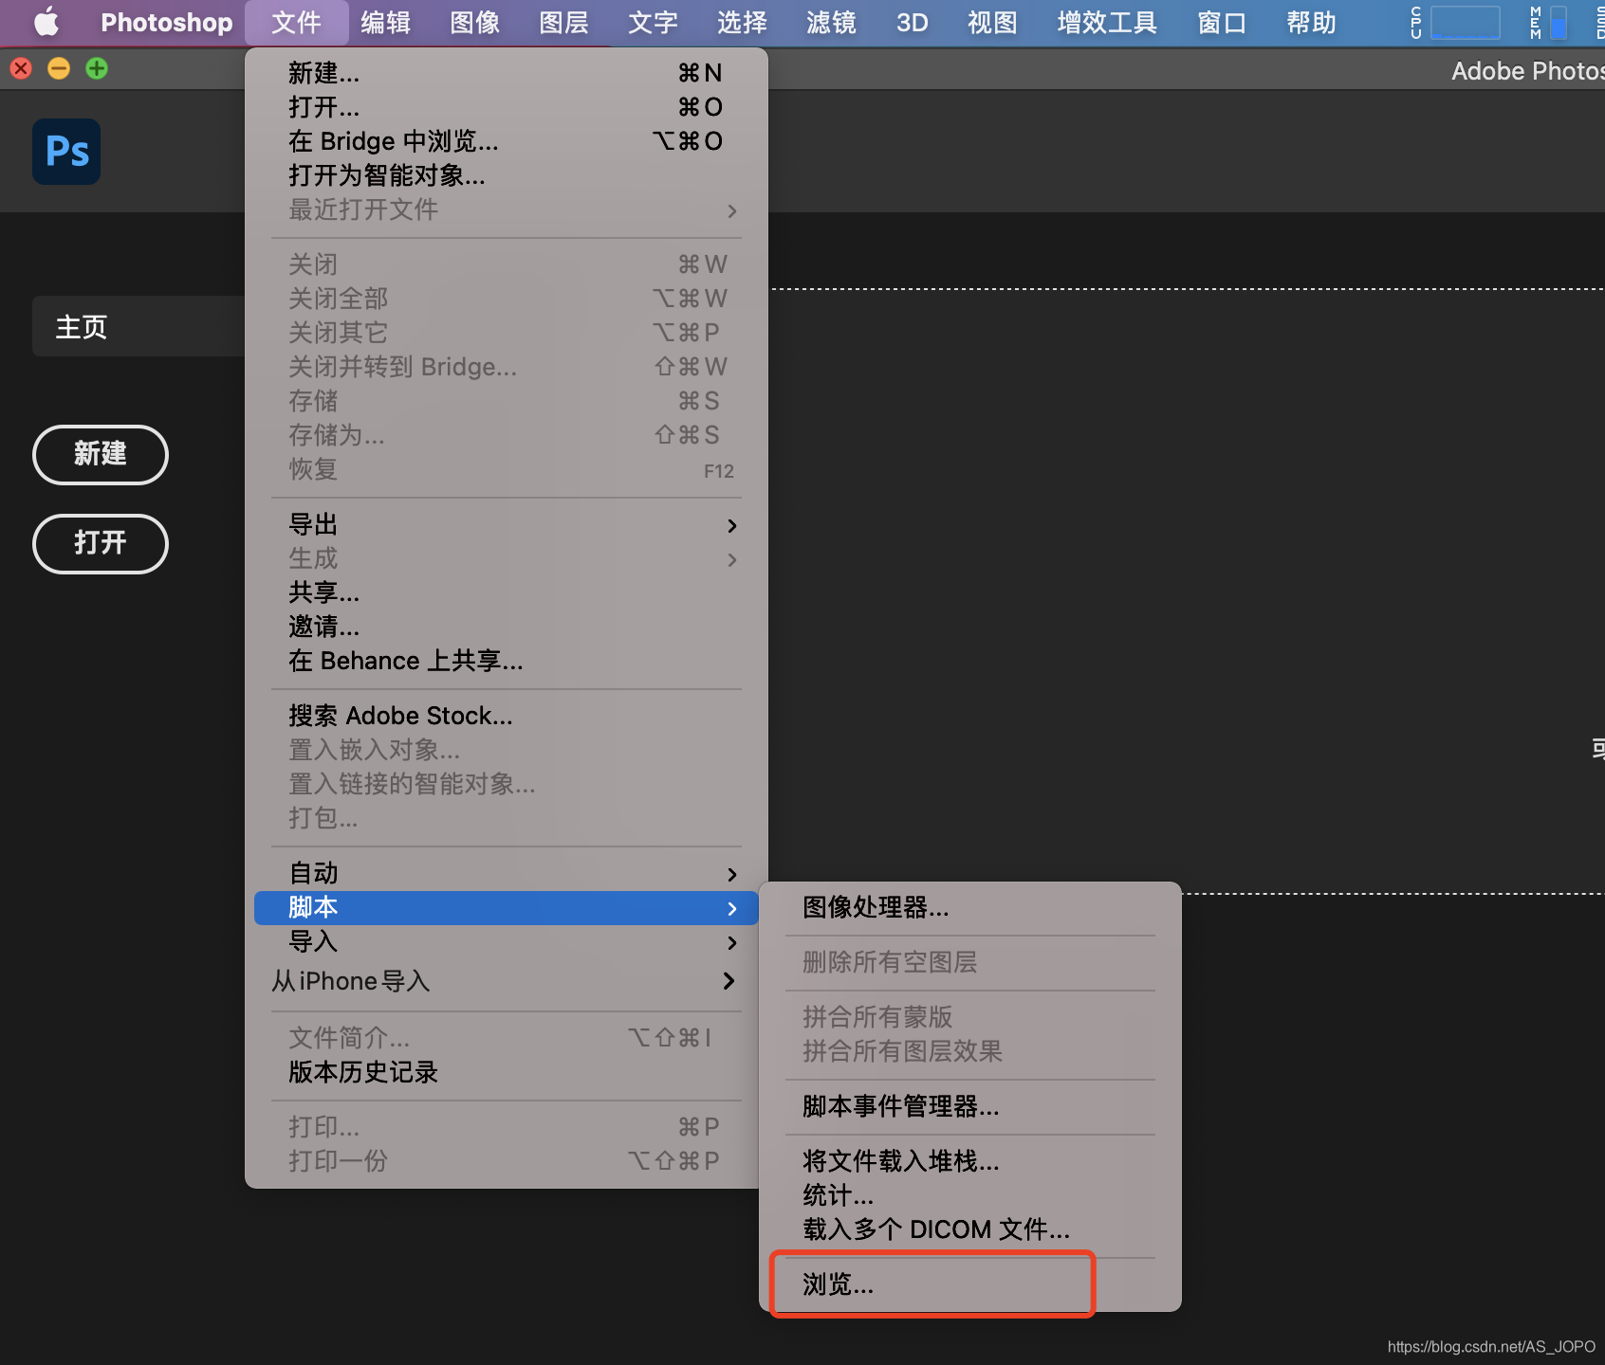
Task: Click the 新建 button on home screen
Action: [x=100, y=455]
